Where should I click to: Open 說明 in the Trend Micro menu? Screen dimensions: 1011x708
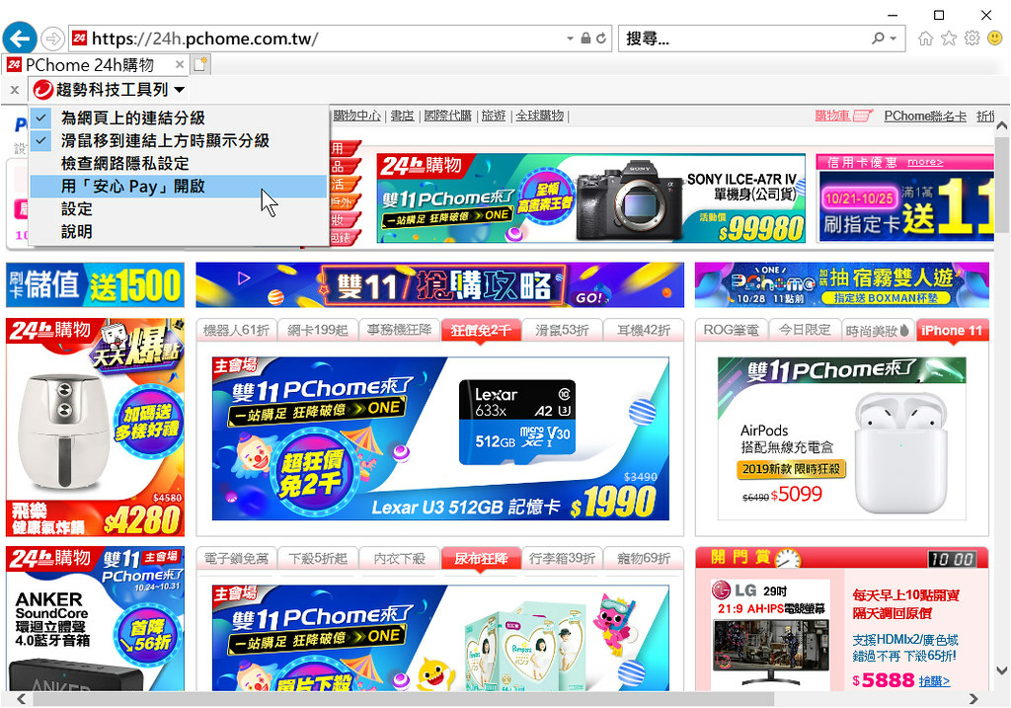click(x=179, y=231)
